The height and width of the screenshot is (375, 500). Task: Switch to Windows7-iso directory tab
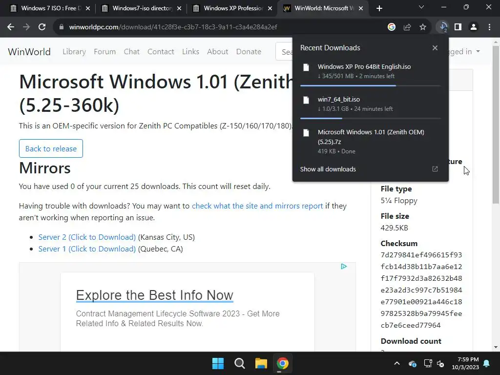click(x=142, y=8)
